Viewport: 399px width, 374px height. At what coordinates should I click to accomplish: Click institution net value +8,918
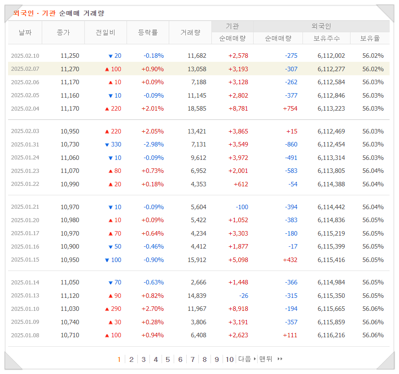click(238, 309)
